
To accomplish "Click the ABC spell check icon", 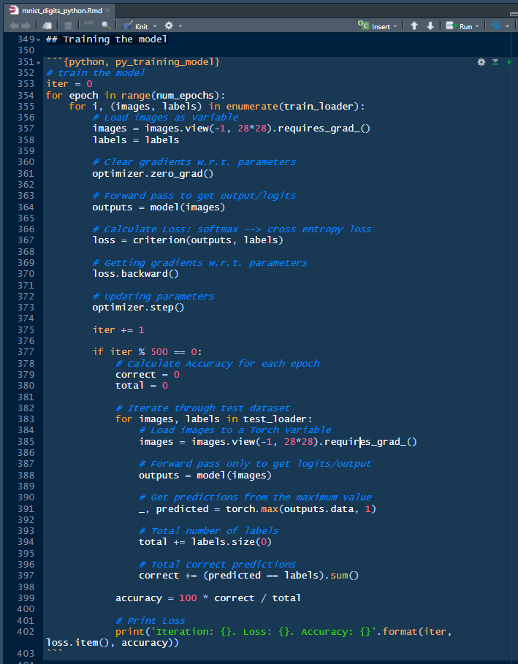I will (90, 26).
